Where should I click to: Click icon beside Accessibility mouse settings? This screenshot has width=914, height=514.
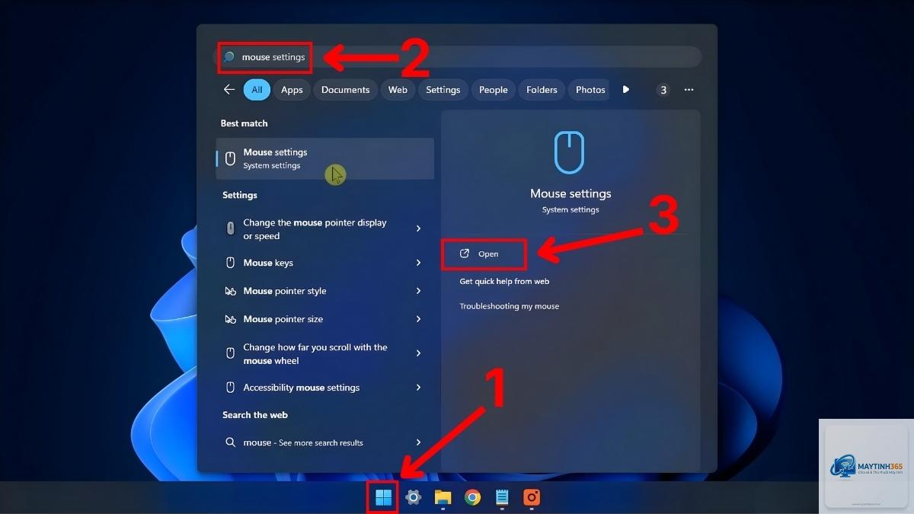tap(230, 388)
